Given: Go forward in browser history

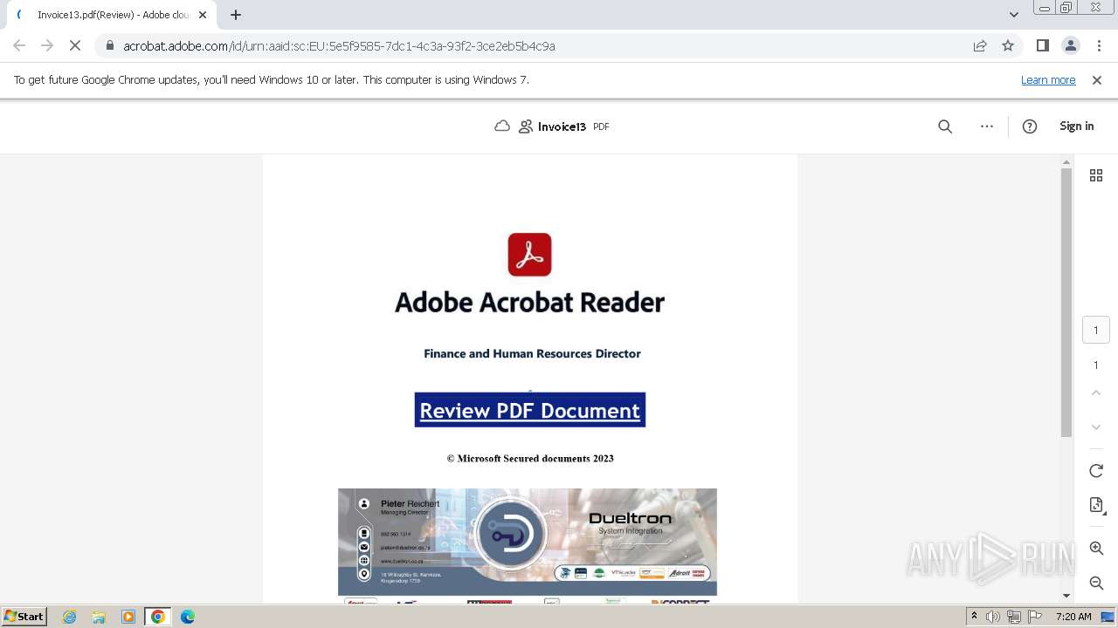Looking at the screenshot, I should [47, 46].
